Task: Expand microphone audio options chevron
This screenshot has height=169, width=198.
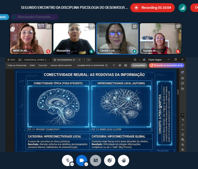Action: pos(72,164)
